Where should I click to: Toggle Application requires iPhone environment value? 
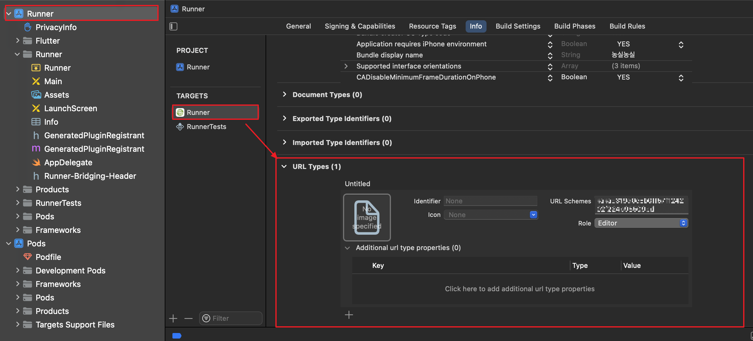pos(681,45)
